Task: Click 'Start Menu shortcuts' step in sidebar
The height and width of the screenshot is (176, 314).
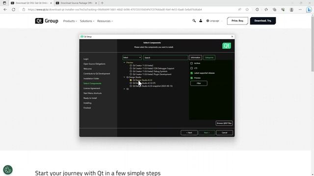Action: click(93, 93)
